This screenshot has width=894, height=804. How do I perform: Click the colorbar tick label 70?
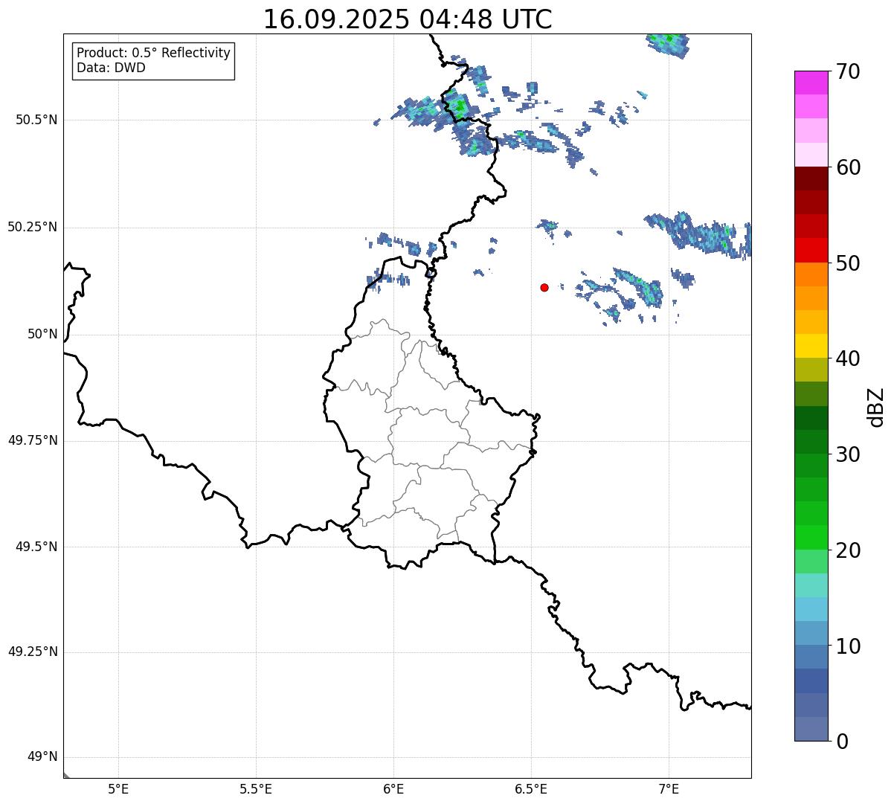(848, 71)
